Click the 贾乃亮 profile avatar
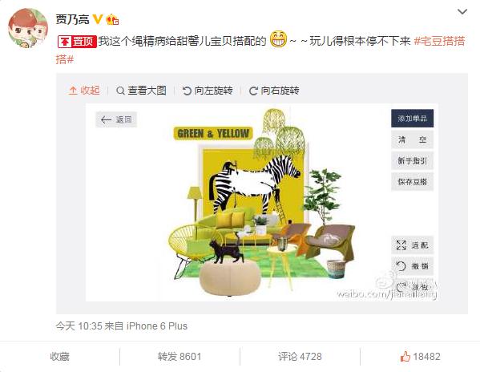The image size is (480, 372). click(x=27, y=28)
